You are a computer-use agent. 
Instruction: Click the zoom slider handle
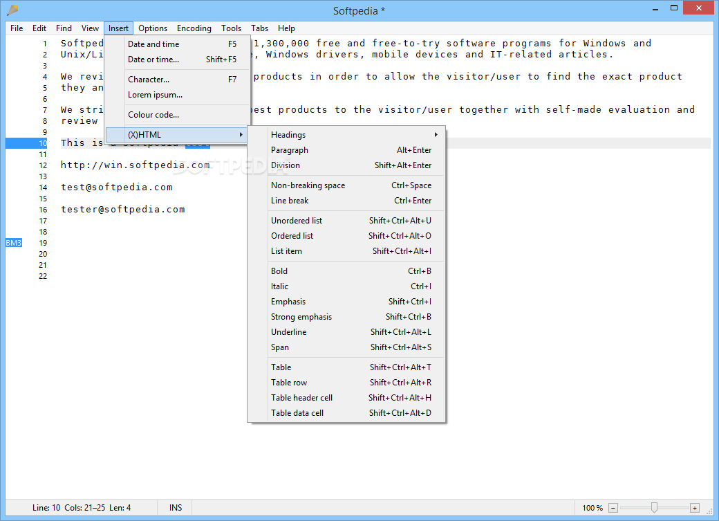click(654, 507)
